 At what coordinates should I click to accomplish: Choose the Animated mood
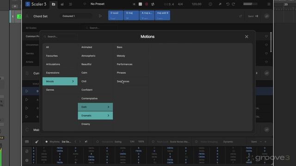[95, 47]
